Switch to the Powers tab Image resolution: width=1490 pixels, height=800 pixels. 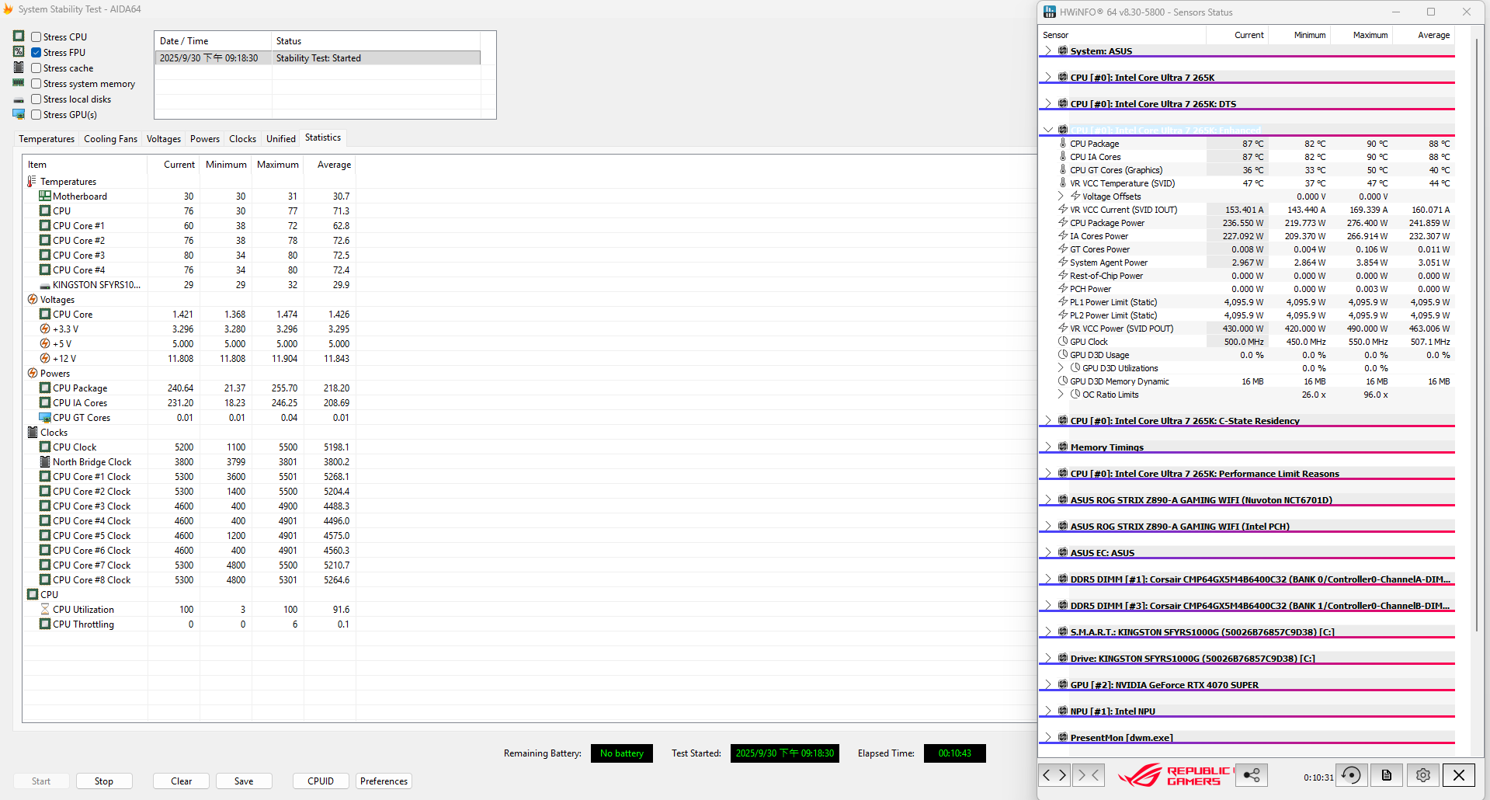(x=205, y=139)
